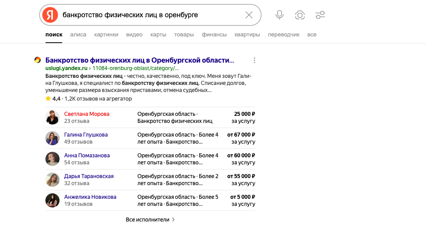This screenshot has height=227, width=426.
Task: Open the алиса tab
Action: [x=78, y=34]
